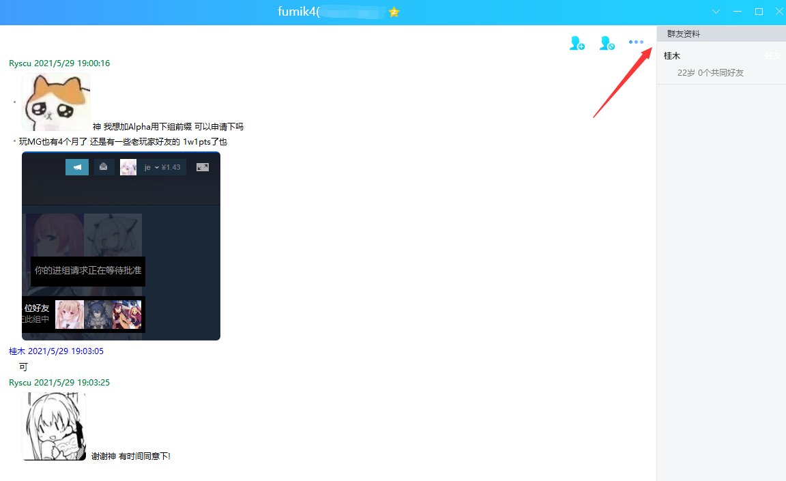The image size is (786, 481).
Task: Click sender name 桂木 at 19:03:05
Action: 17,351
